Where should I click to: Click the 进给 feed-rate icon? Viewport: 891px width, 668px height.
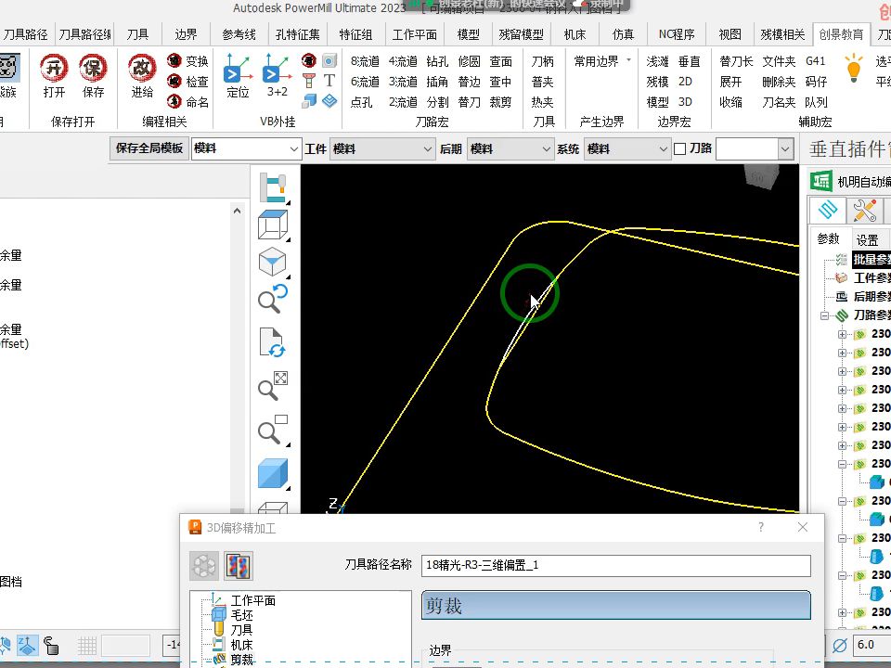point(142,68)
